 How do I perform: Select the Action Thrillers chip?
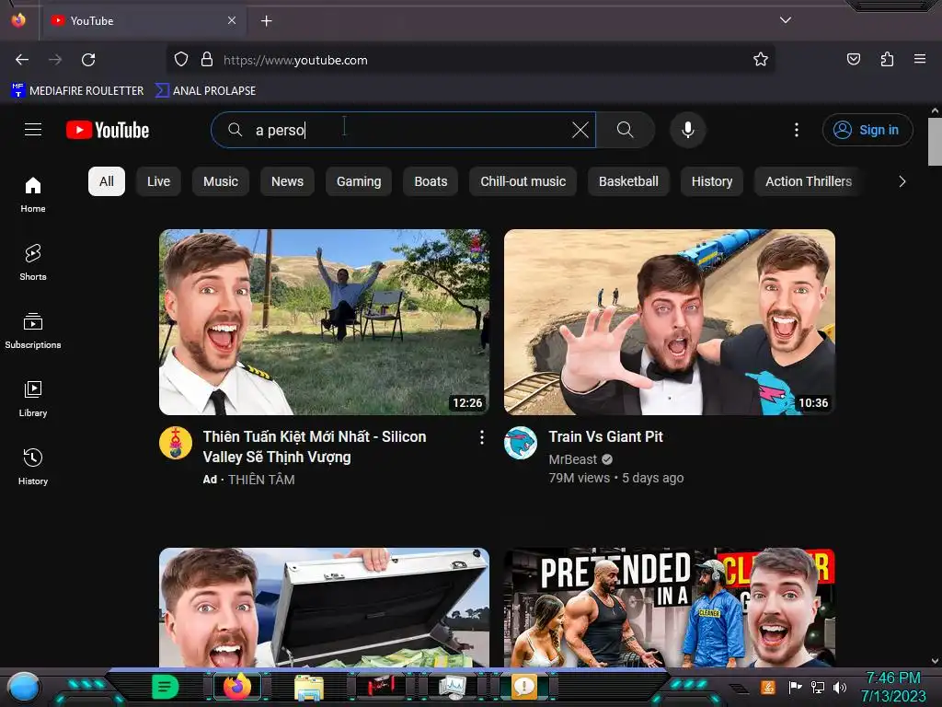point(809,181)
